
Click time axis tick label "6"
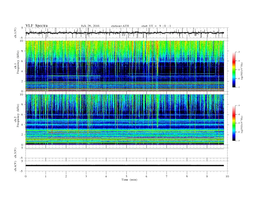(146, 176)
